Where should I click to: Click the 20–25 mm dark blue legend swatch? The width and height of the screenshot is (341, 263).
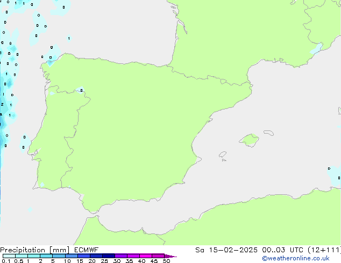point(96,256)
